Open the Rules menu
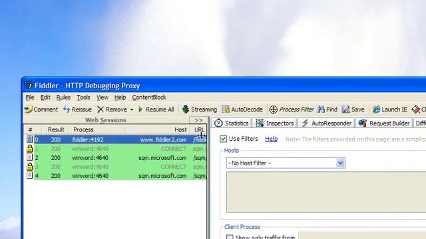Screen dimensions: 426x239 [x=63, y=98]
